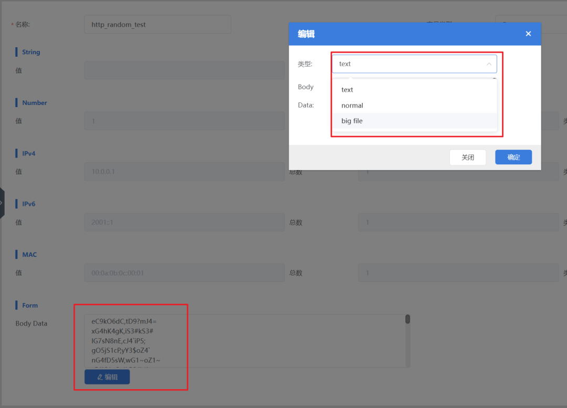Click the line xG4hK4gK,iS3#kS3# in Body Data
567x408 pixels.
[x=122, y=331]
